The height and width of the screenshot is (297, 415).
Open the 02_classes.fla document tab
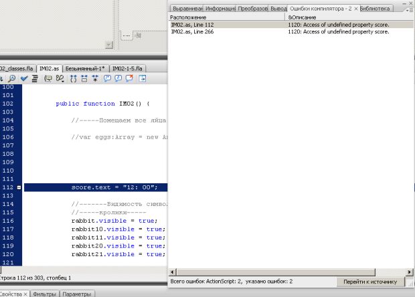(x=17, y=68)
